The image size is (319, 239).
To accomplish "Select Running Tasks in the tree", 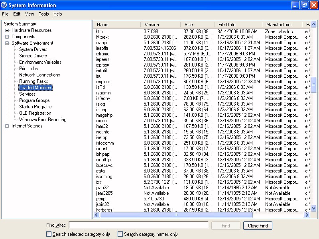I will pos(33,81).
